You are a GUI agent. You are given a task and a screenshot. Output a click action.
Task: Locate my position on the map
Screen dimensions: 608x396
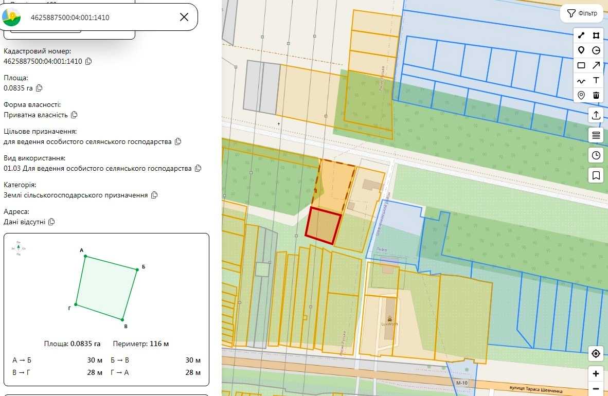click(596, 354)
